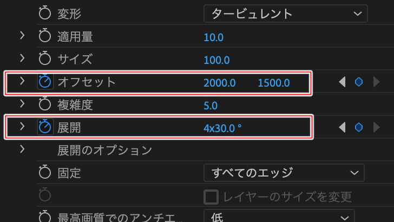Toggle stopwatch animation for 変形 property
The image size is (394, 222).
(x=45, y=13)
